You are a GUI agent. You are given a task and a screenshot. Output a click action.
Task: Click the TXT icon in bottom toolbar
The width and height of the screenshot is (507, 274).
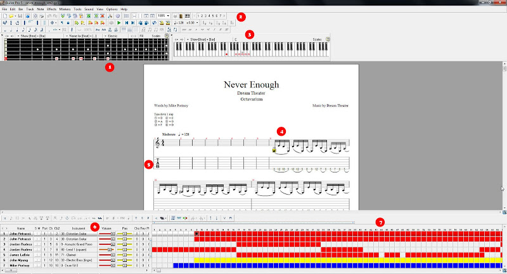click(x=179, y=218)
